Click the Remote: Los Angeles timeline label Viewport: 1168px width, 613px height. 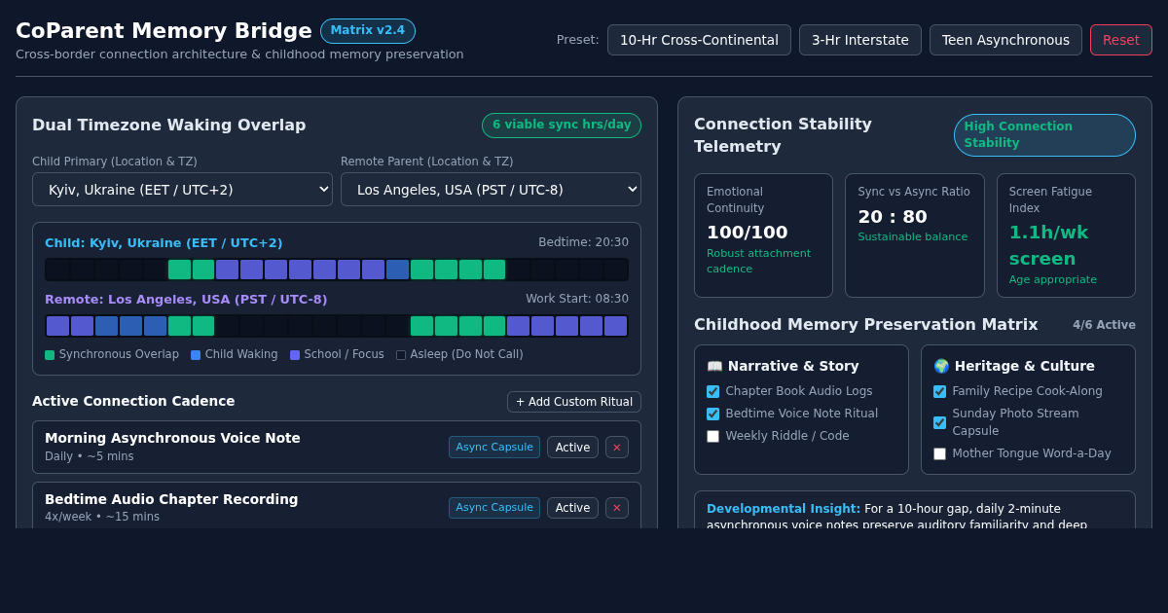coord(186,300)
